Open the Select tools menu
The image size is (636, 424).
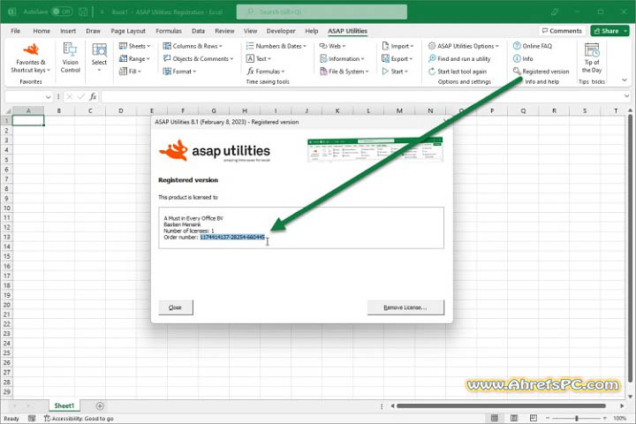(99, 58)
